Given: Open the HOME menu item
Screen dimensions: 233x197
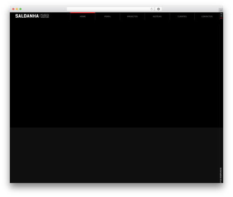Looking at the screenshot, I should 82,16.
